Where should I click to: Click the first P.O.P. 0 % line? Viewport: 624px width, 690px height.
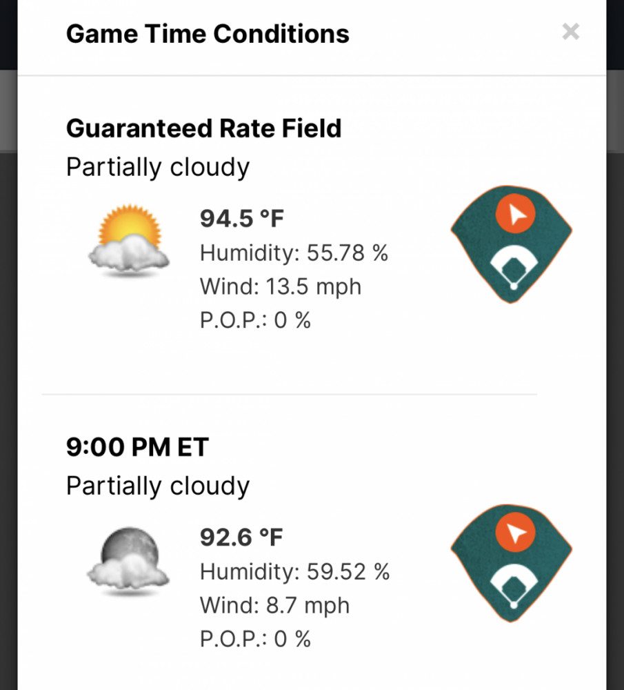255,320
